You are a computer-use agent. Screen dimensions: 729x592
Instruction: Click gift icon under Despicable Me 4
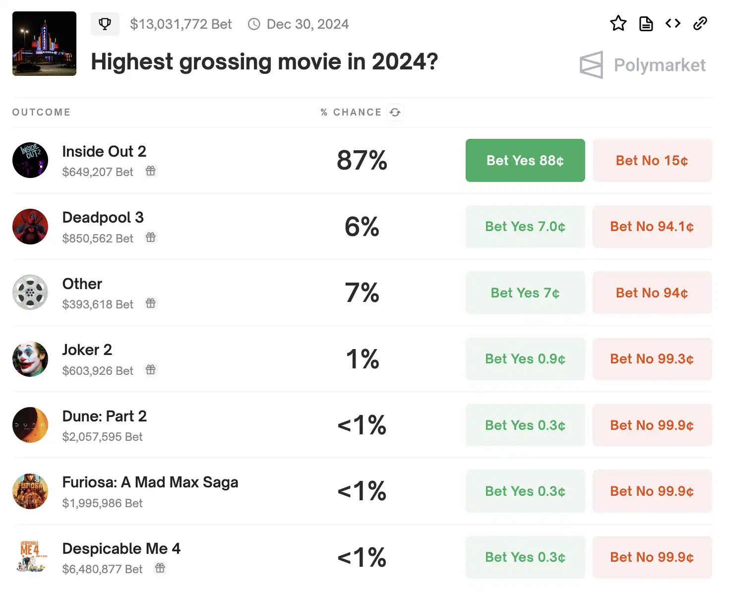[x=160, y=568]
